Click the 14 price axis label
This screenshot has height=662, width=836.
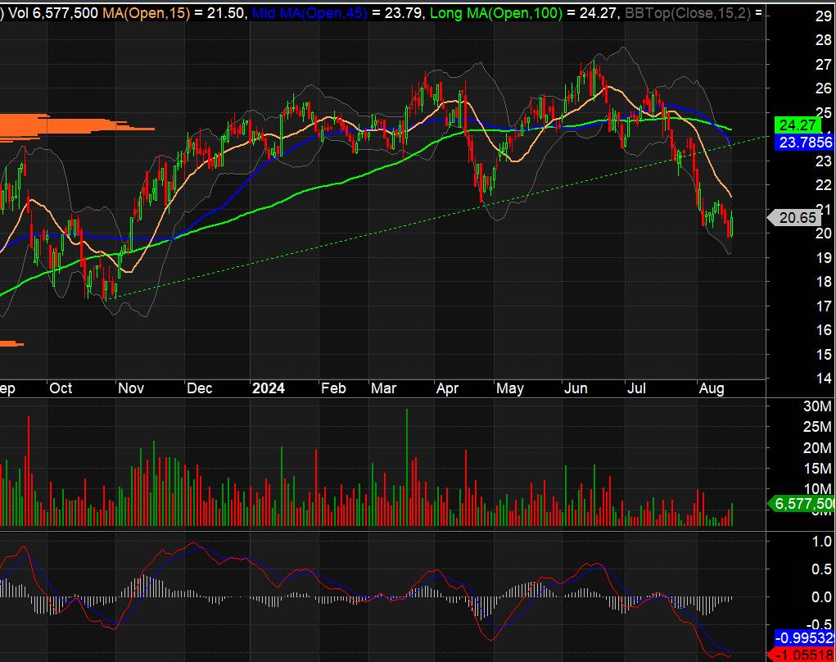823,378
